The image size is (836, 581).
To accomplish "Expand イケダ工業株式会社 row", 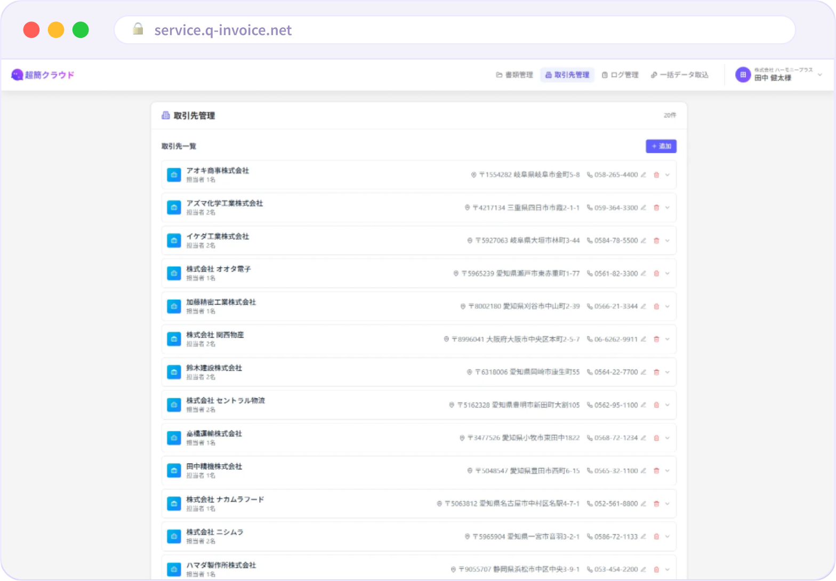I will pyautogui.click(x=668, y=240).
